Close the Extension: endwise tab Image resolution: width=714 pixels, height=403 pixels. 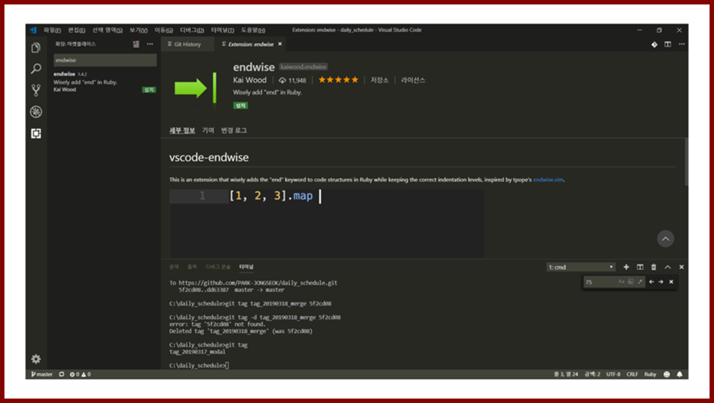tap(280, 44)
